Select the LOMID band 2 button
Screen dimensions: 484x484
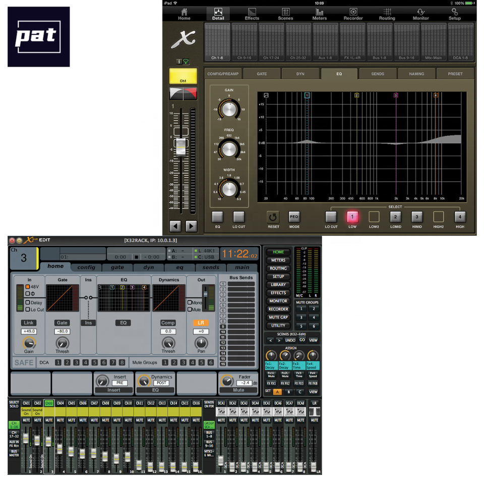395,217
